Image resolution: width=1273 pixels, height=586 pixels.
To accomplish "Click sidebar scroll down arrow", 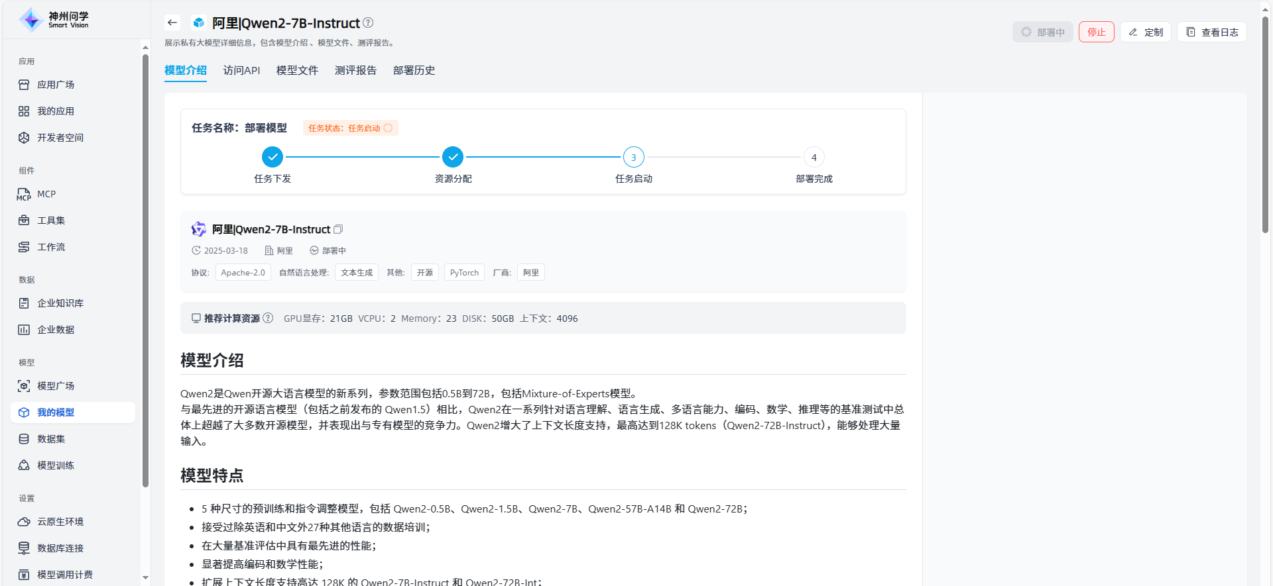I will click(145, 577).
